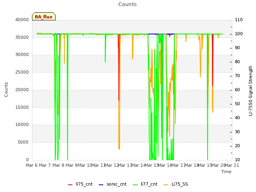Toggle the li77_cnt legend entry
This screenshot has height=192, width=256.
click(145, 184)
